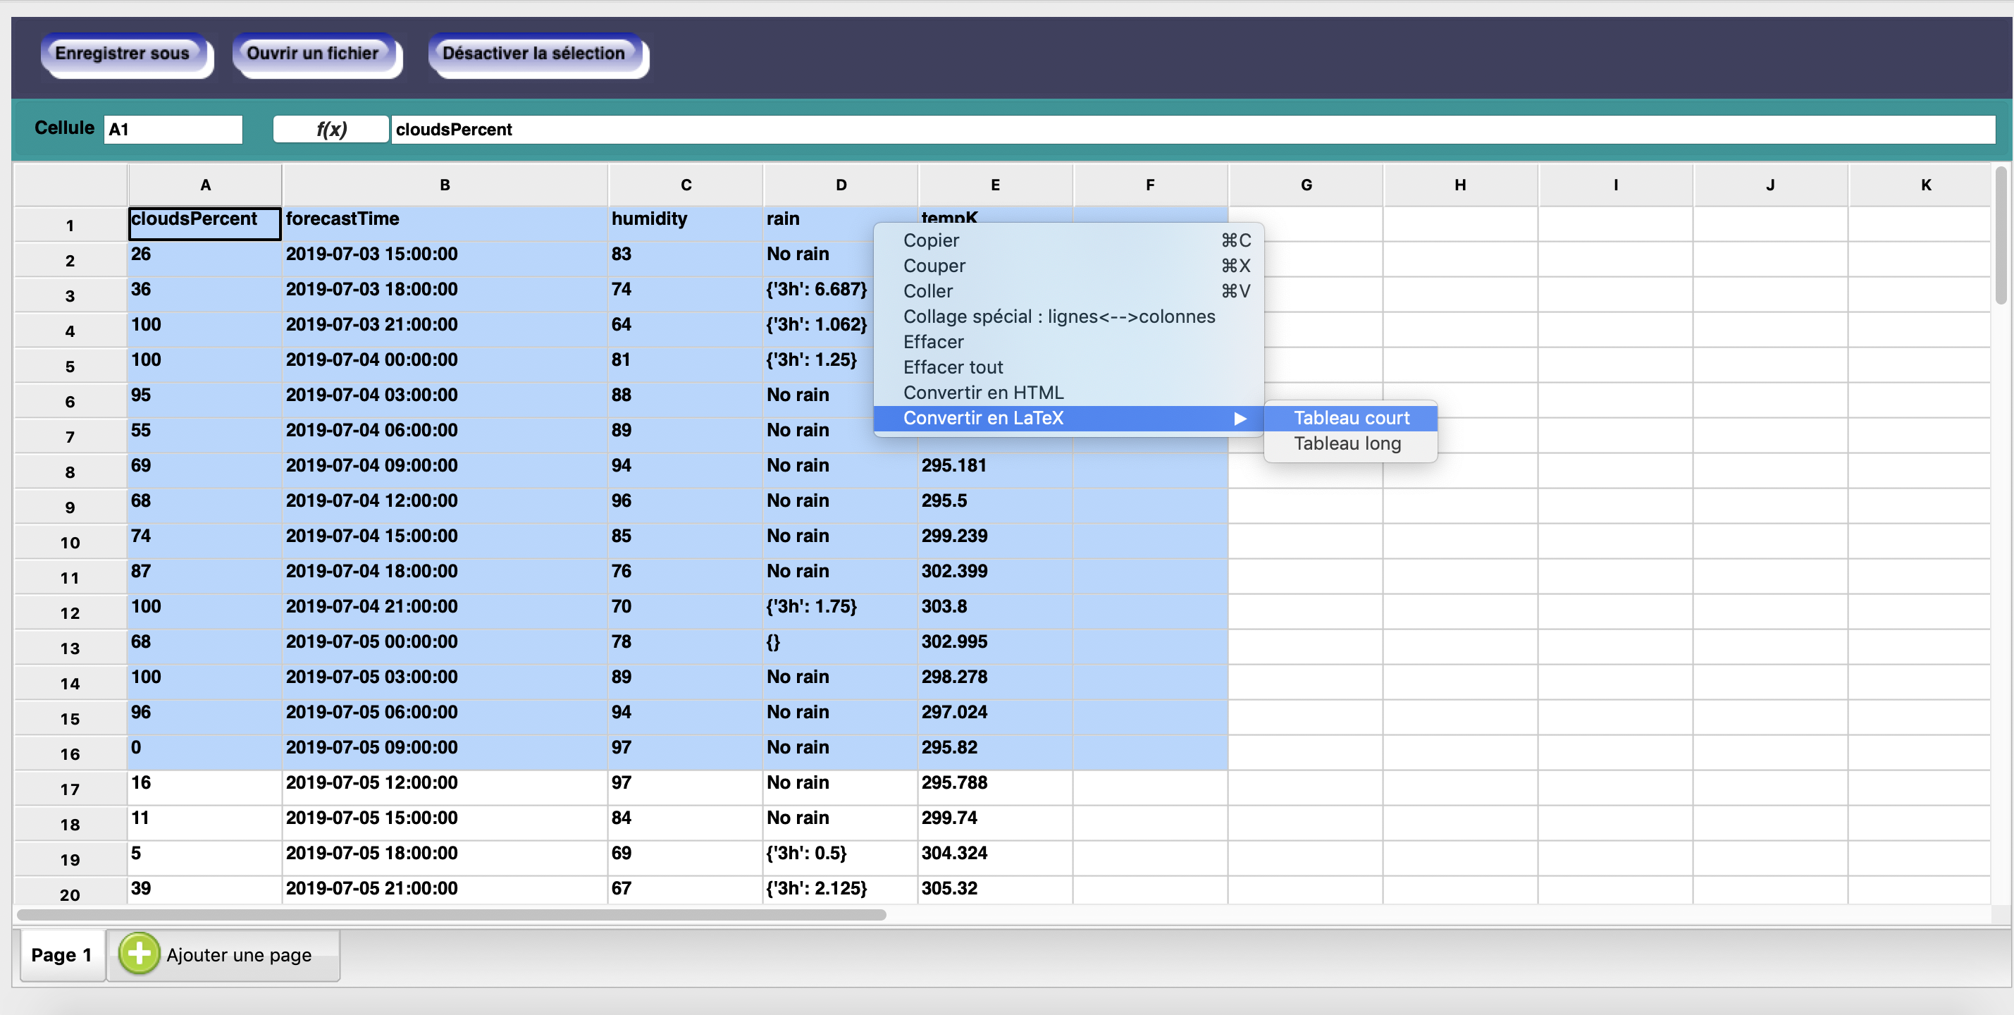The height and width of the screenshot is (1015, 2014).
Task: Click the green plus add-page icon
Action: [x=139, y=954]
